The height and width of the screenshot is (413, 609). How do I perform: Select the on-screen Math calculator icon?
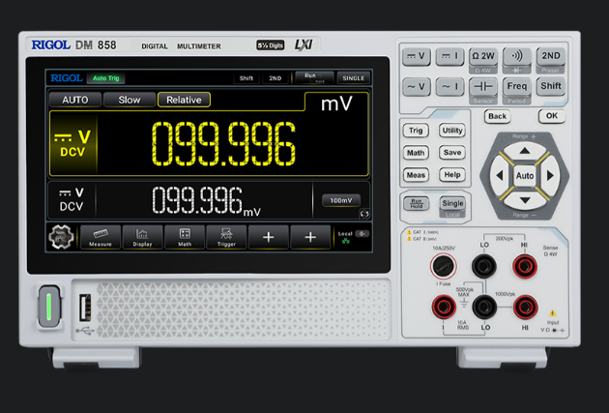pyautogui.click(x=185, y=237)
